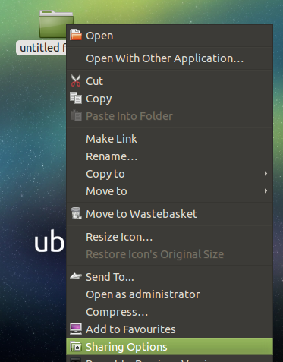Choose Open as administrator
Viewport: 283px width, 362px height.
pos(169,294)
